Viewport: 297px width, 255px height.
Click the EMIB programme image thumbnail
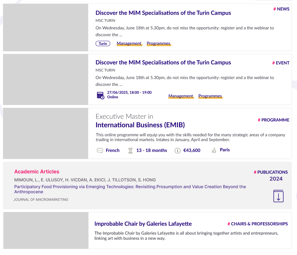point(46,133)
